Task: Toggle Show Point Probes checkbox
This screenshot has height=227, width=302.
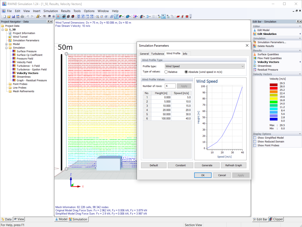Action: point(255,145)
